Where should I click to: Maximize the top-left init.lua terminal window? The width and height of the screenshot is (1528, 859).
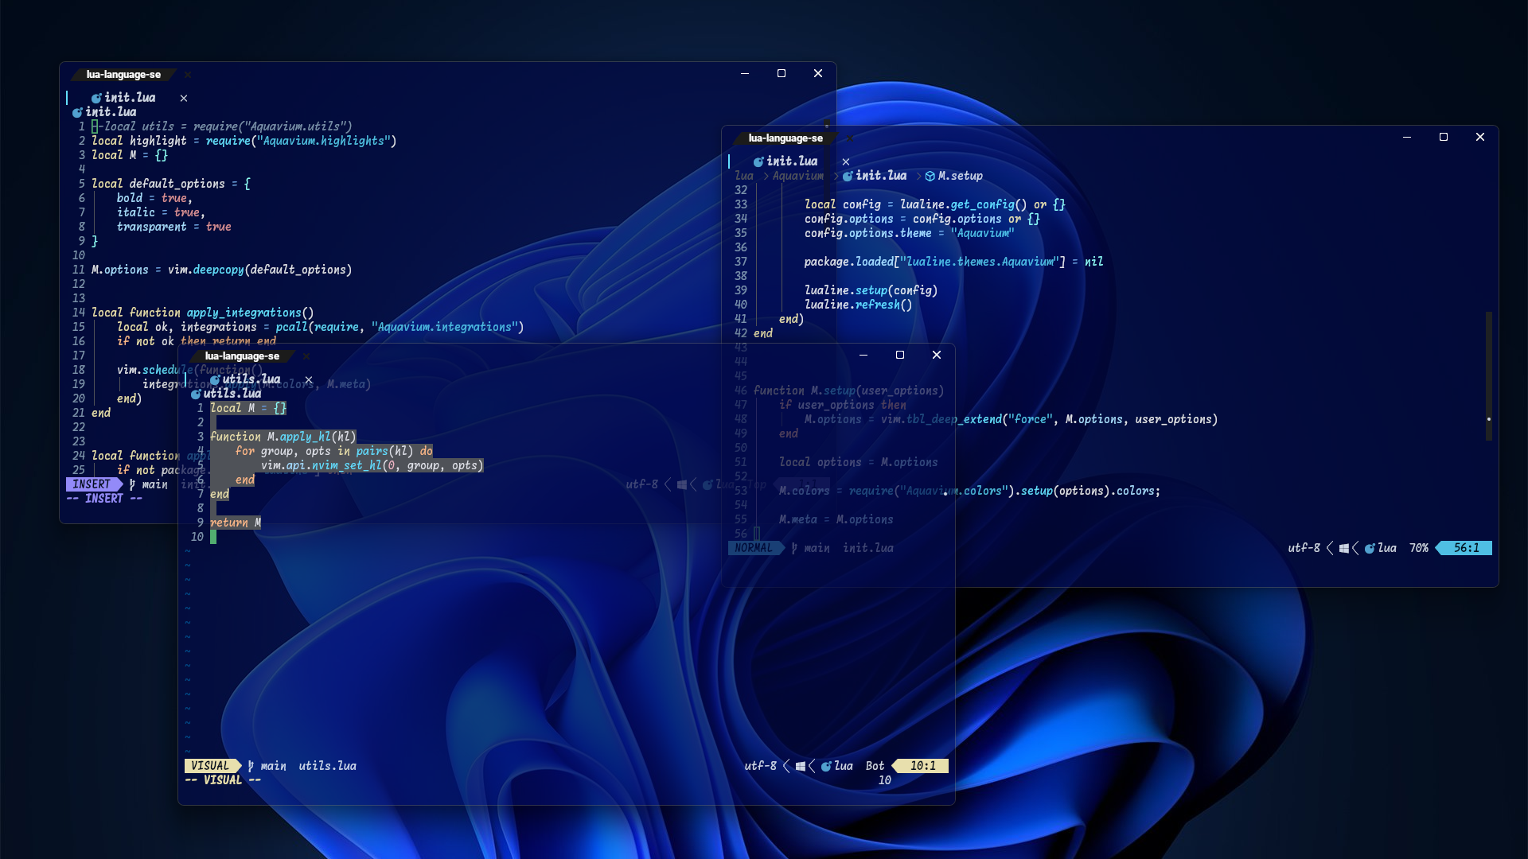click(782, 73)
